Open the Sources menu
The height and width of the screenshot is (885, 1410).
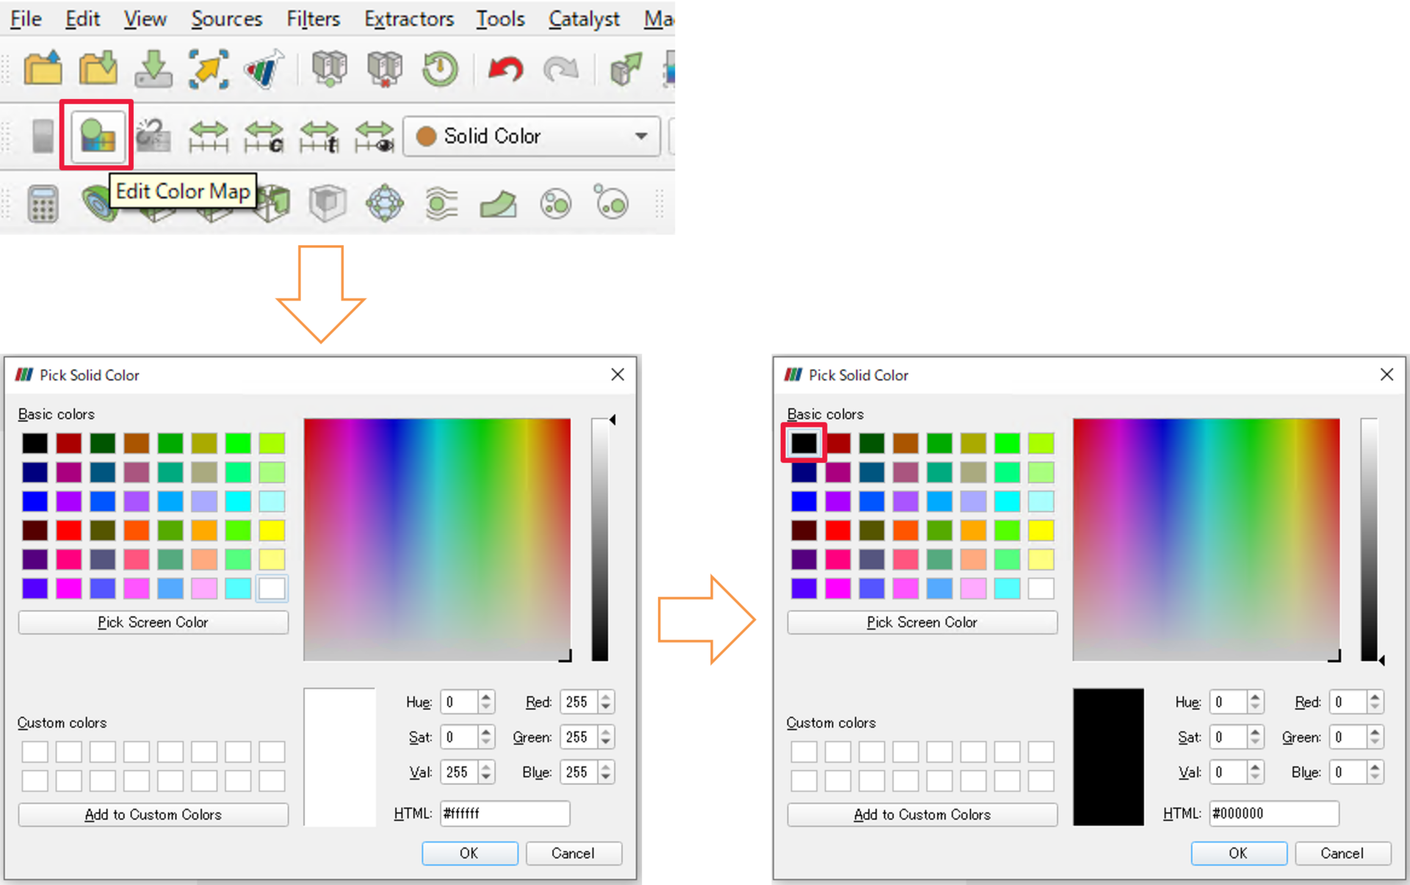click(226, 18)
